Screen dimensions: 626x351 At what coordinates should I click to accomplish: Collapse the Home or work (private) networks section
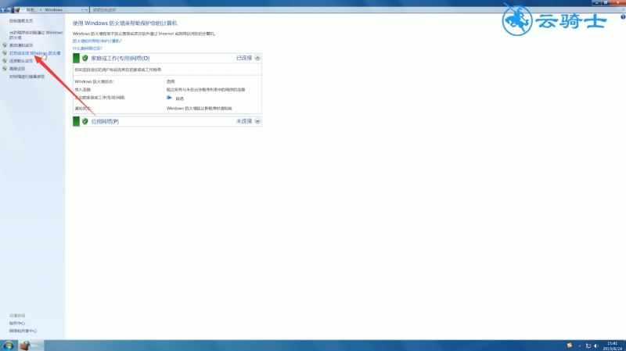pyautogui.click(x=257, y=58)
